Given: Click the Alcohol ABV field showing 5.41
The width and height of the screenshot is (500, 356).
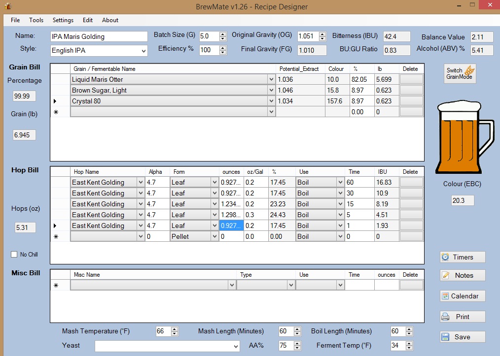Looking at the screenshot, I should [482, 50].
